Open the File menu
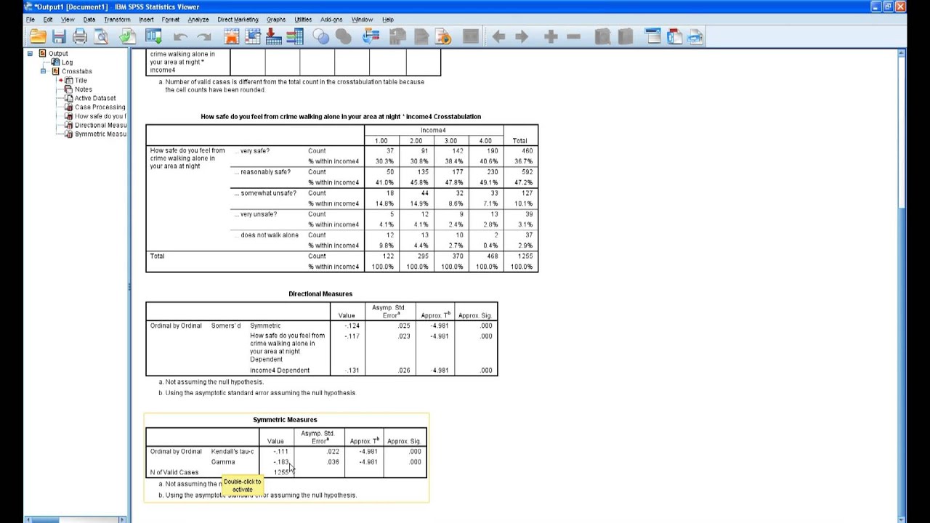Screen dimensions: 930x523 coord(30,20)
